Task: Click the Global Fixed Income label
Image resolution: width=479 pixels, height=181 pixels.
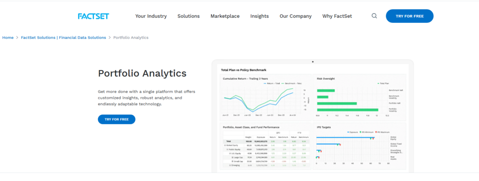Action: (x=397, y=145)
